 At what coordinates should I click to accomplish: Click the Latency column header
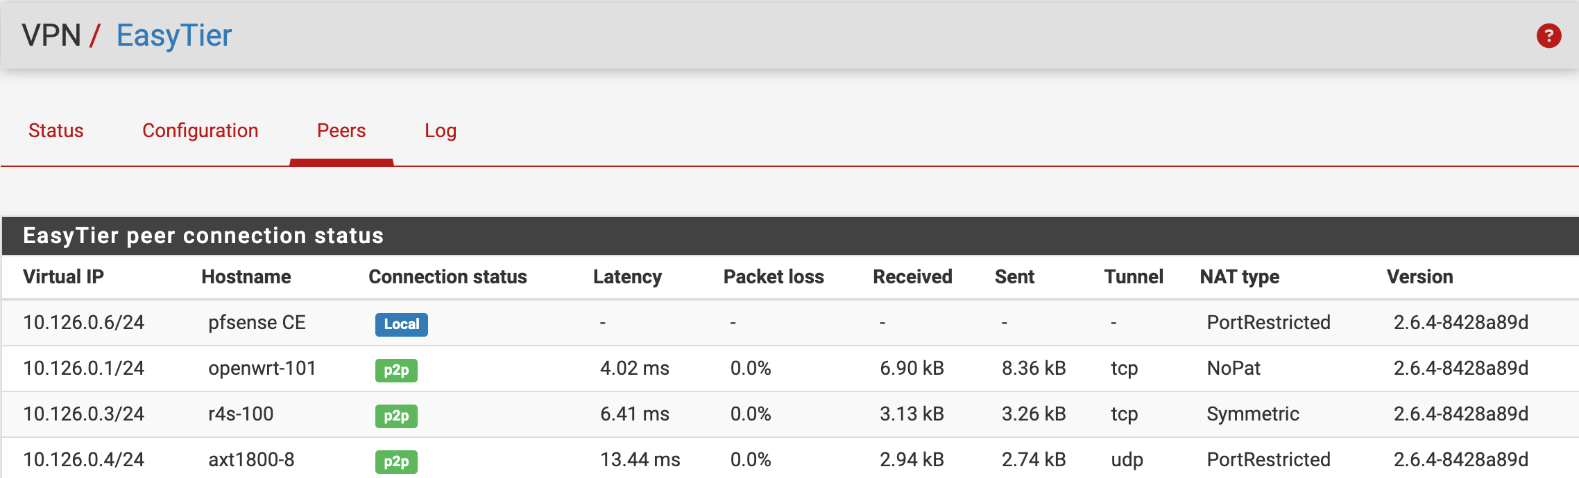click(x=627, y=276)
